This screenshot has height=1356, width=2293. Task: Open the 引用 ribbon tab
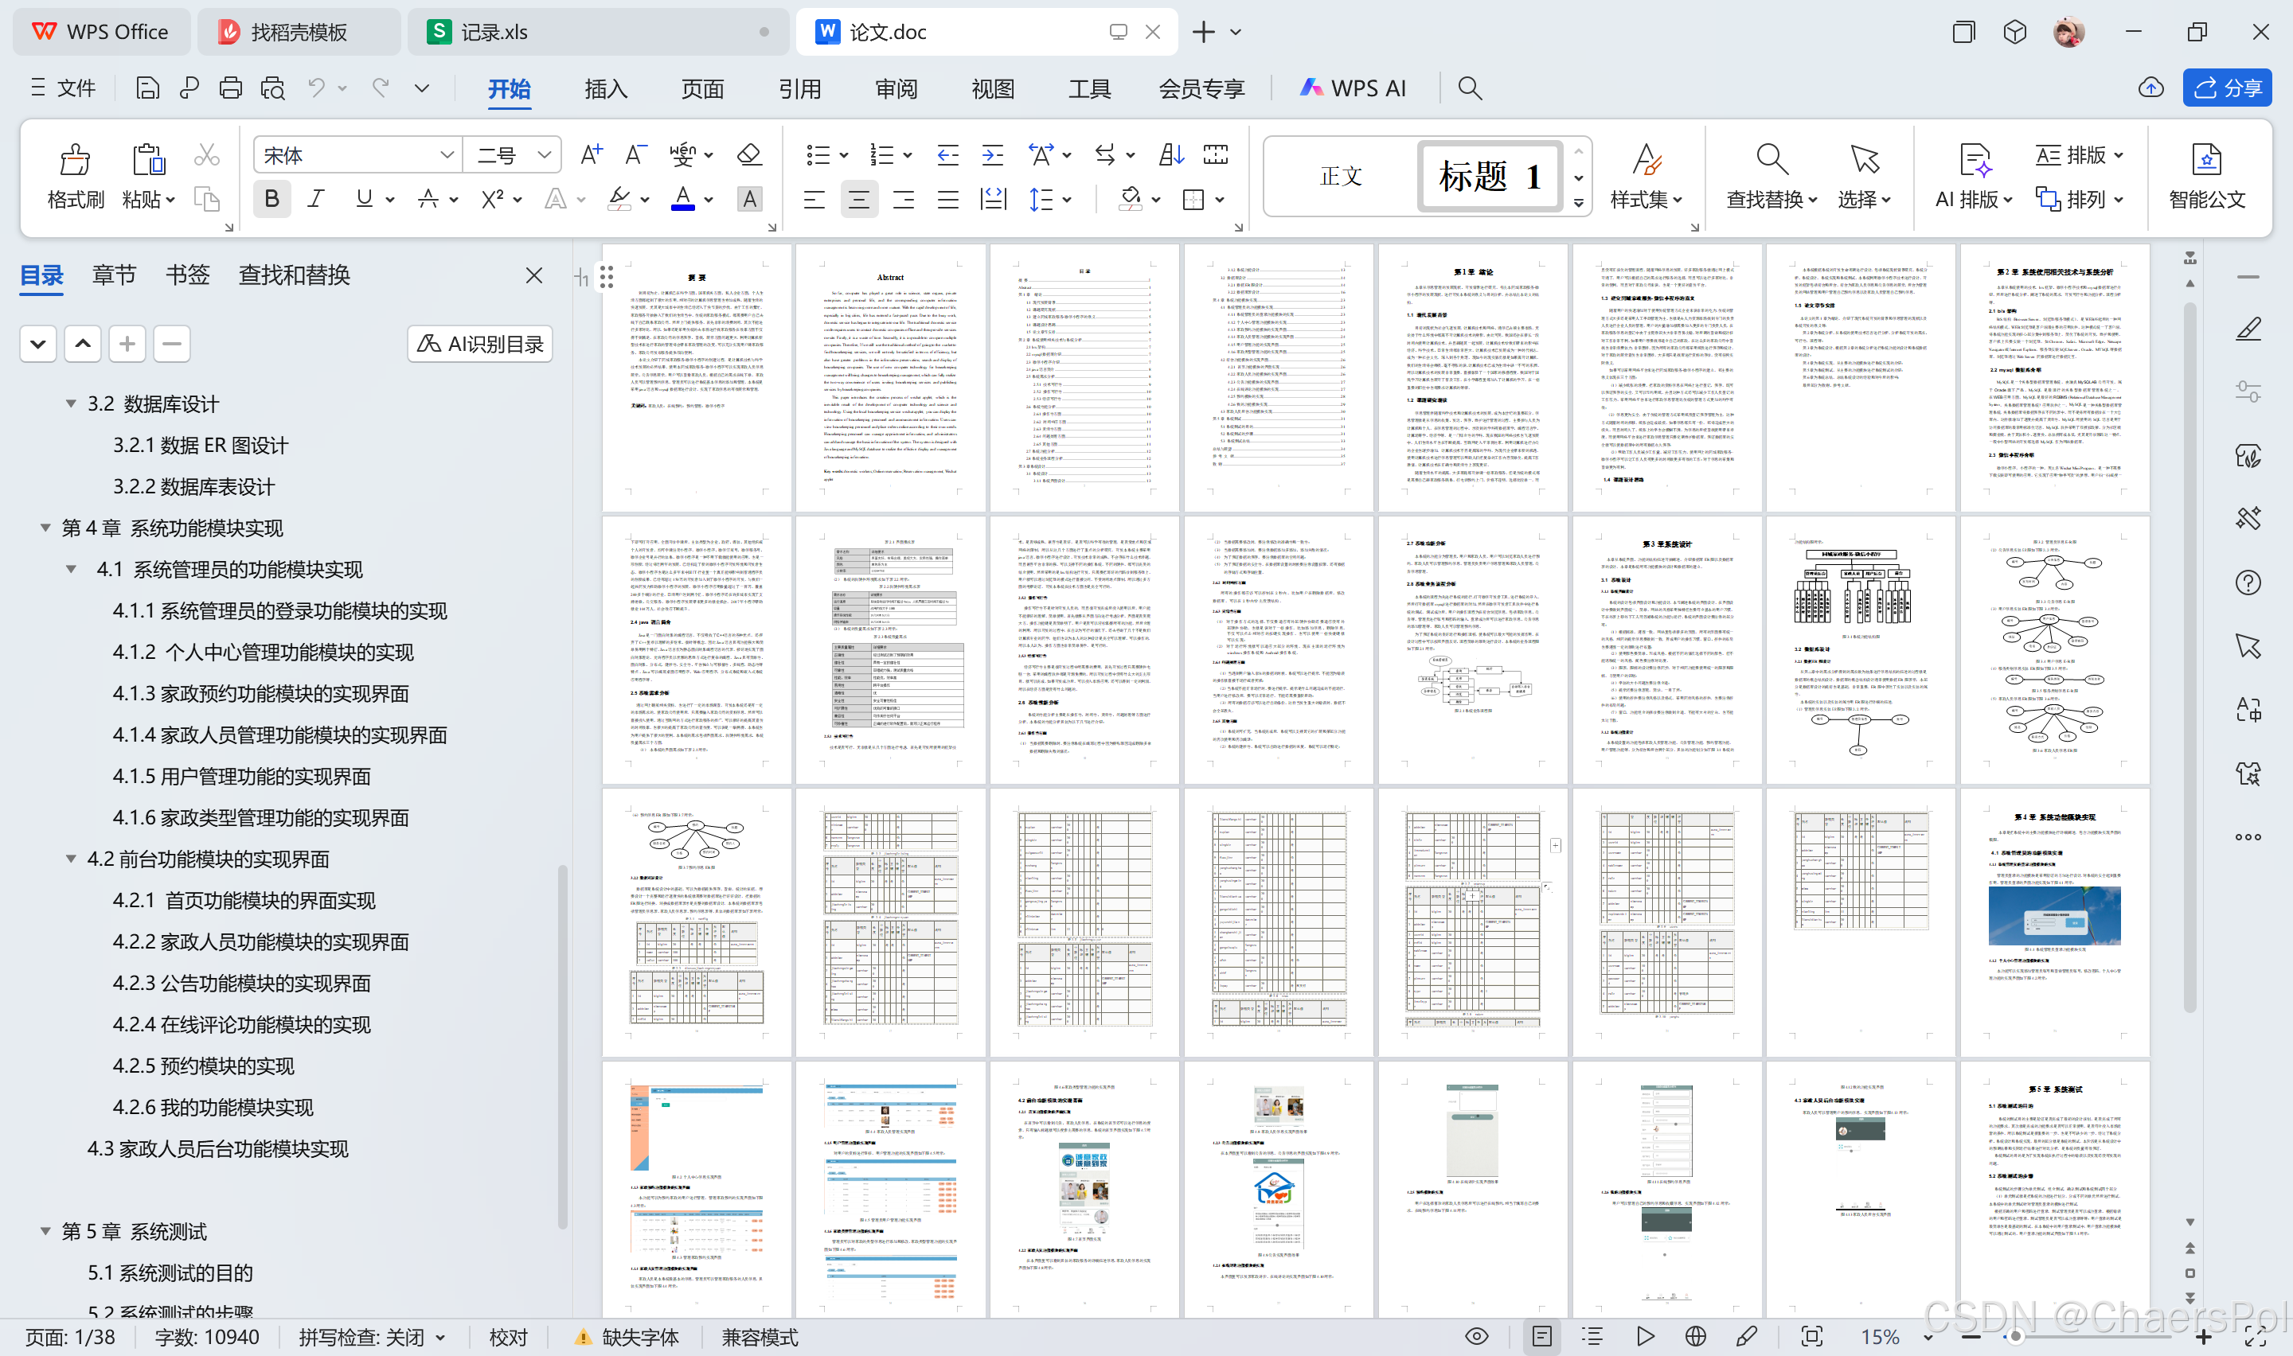click(x=799, y=88)
